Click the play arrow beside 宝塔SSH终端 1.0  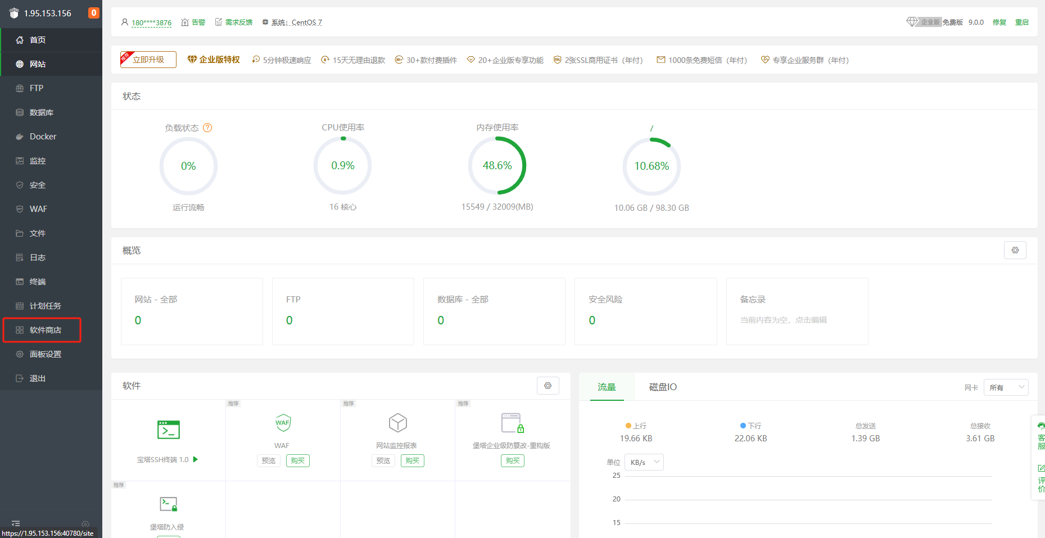click(x=196, y=459)
